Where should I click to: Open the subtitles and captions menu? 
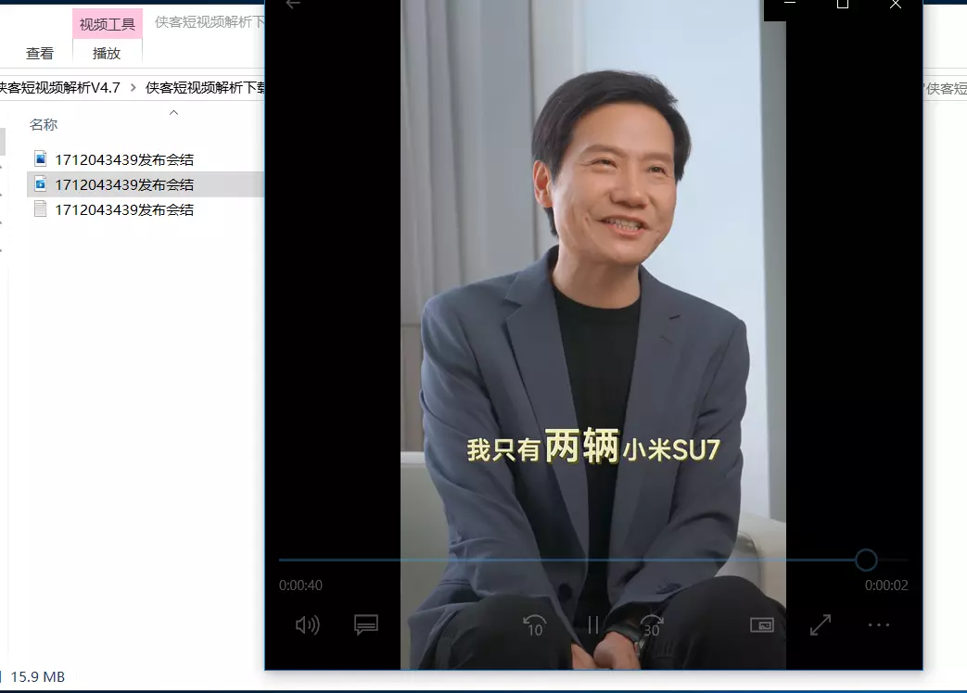coord(366,625)
